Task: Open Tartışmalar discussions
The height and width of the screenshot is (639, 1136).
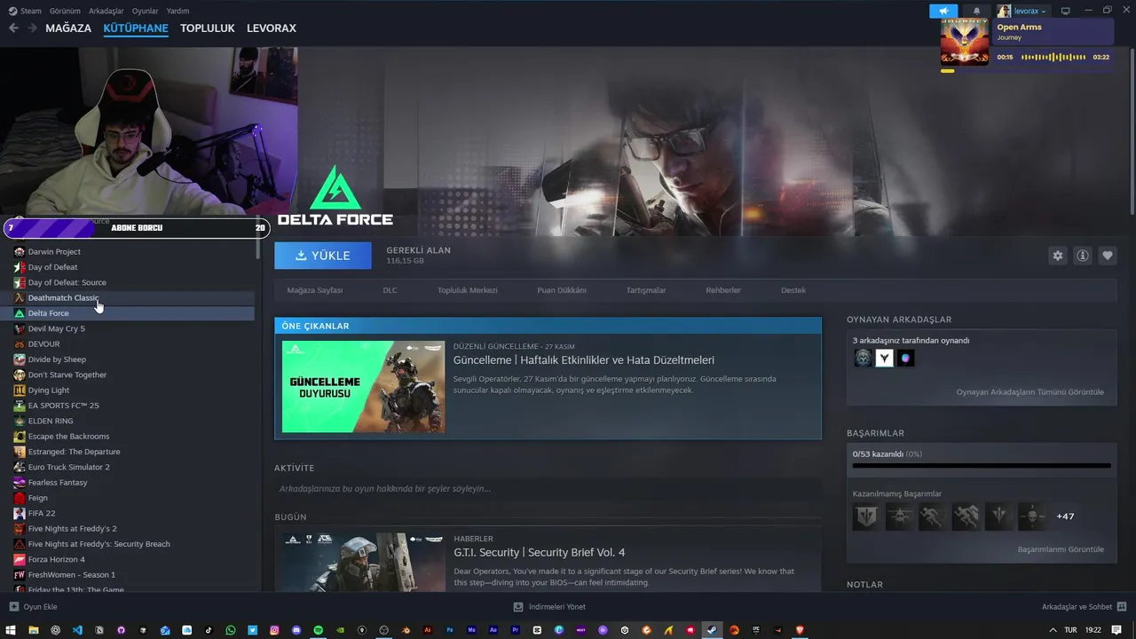Action: [x=646, y=290]
